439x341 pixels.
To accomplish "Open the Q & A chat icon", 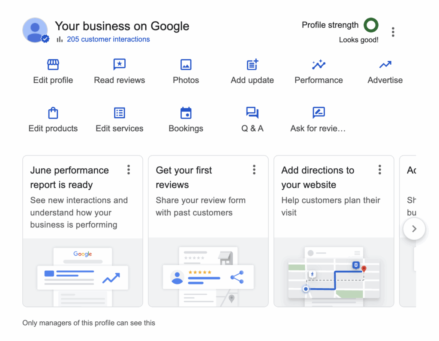I will coord(252,113).
